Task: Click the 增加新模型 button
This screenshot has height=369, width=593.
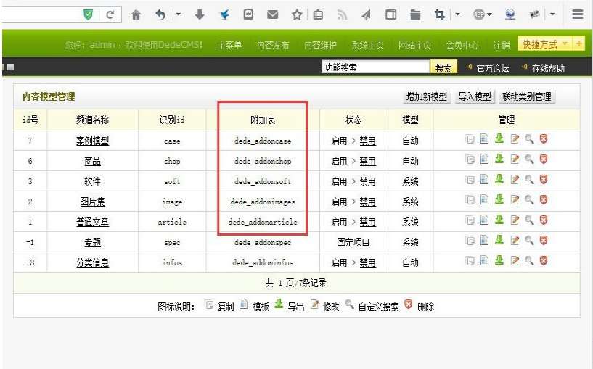Action: click(x=428, y=96)
